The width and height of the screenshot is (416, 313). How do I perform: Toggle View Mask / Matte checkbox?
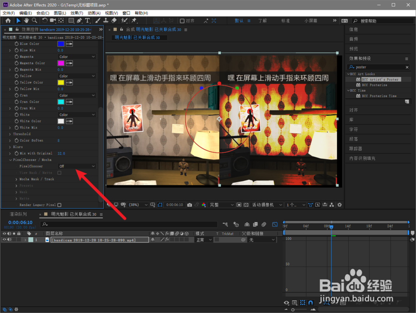pyautogui.click(x=59, y=173)
